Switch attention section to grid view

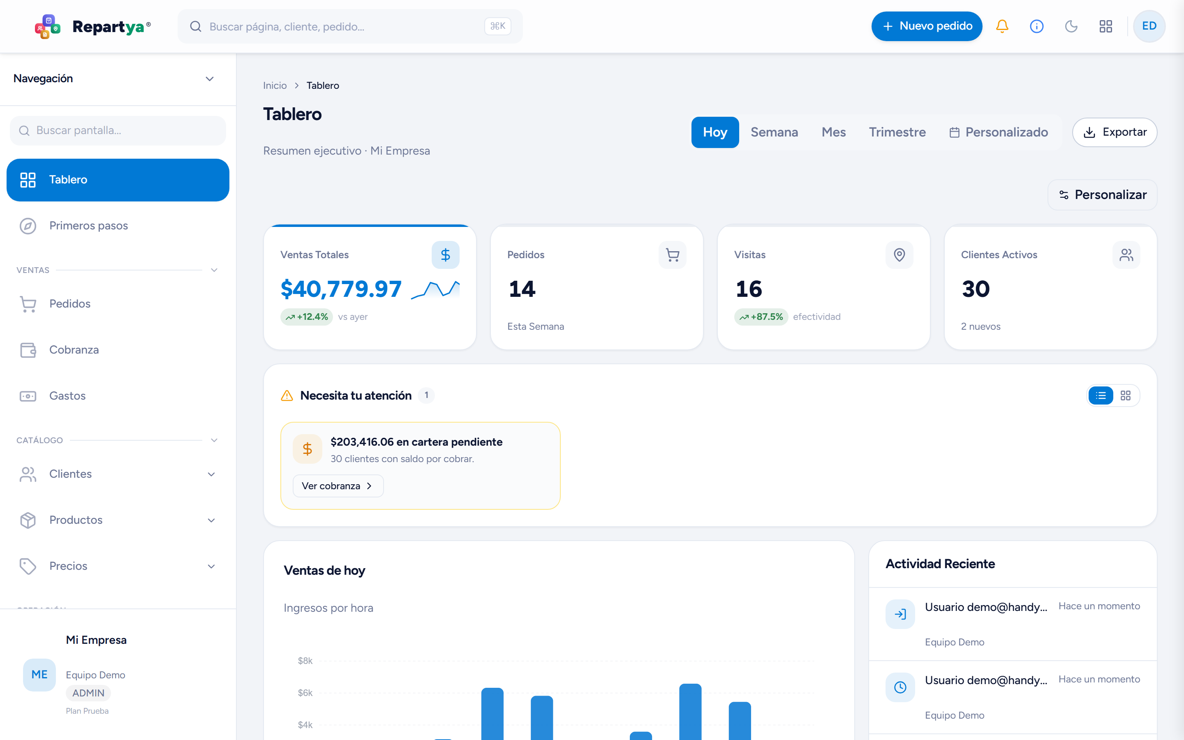coord(1126,395)
